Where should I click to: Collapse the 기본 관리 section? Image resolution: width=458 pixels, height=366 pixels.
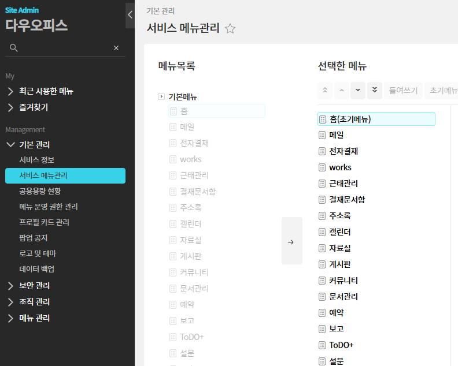10,145
